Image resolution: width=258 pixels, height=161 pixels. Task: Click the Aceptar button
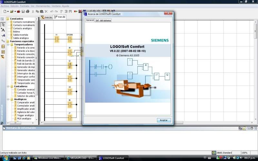tap(164, 120)
